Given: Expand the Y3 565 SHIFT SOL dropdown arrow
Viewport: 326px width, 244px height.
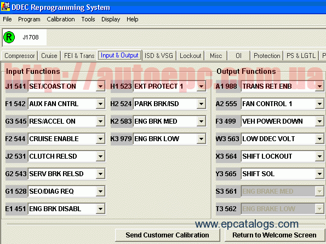Looking at the screenshot, I should tap(319, 173).
